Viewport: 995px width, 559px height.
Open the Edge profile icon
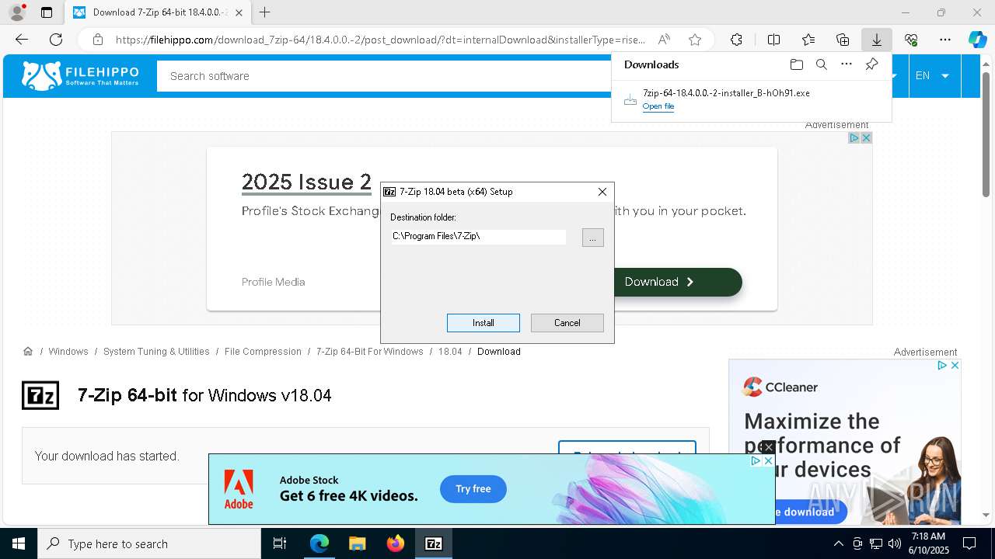[x=17, y=12]
